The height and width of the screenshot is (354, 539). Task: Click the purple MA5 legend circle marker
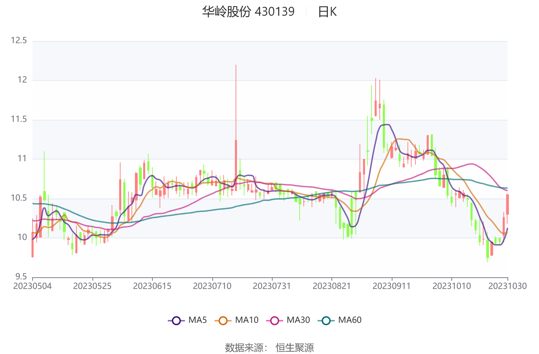click(x=176, y=321)
